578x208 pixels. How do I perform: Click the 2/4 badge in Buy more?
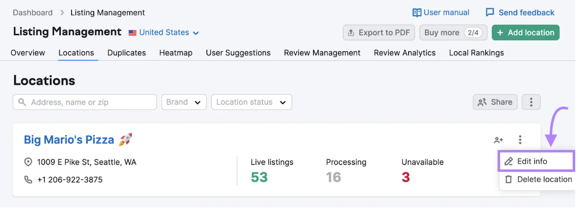[473, 33]
